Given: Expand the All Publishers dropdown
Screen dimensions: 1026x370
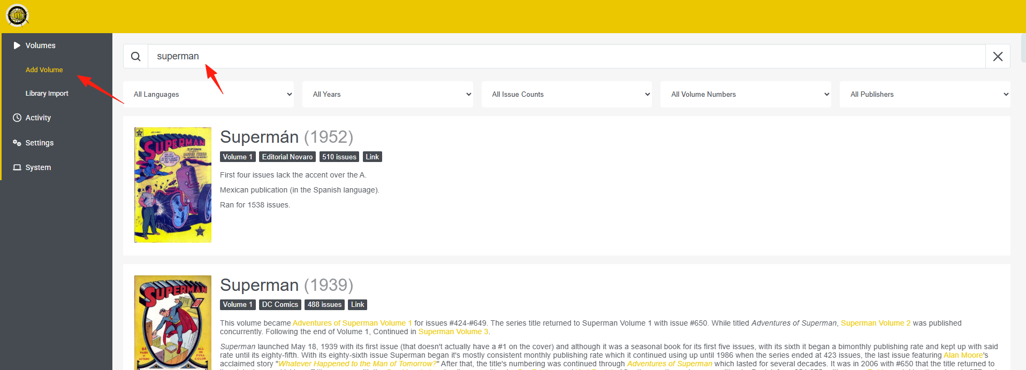Looking at the screenshot, I should click(925, 94).
